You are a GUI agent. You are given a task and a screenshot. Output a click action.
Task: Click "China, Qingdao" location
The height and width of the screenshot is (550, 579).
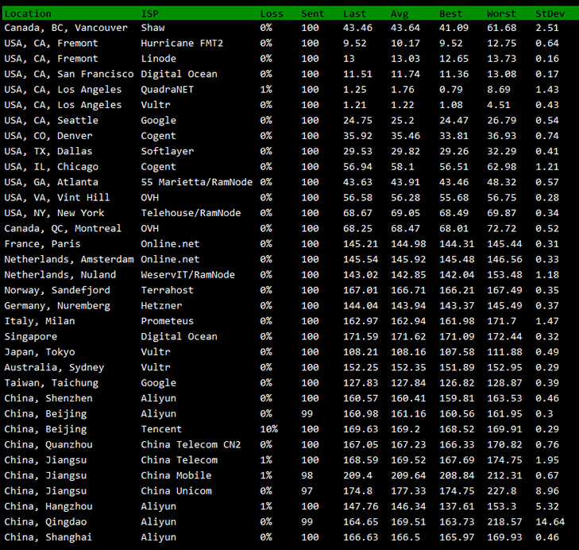point(45,522)
